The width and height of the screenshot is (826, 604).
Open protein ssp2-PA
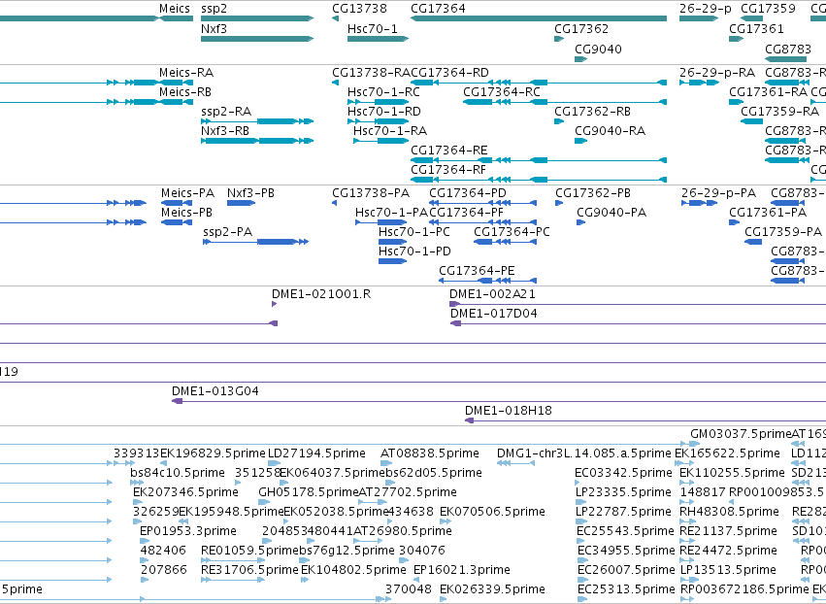coord(227,232)
